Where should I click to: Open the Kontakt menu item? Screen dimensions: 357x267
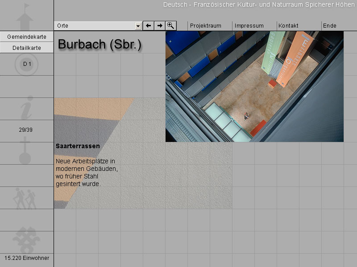pyautogui.click(x=288, y=26)
